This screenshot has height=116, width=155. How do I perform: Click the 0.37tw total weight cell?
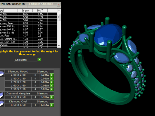[x=45, y=97]
